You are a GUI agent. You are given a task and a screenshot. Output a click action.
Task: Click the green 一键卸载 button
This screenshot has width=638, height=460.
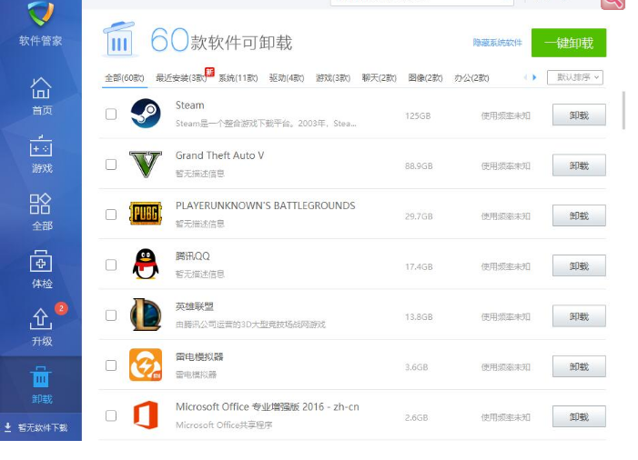(x=569, y=43)
